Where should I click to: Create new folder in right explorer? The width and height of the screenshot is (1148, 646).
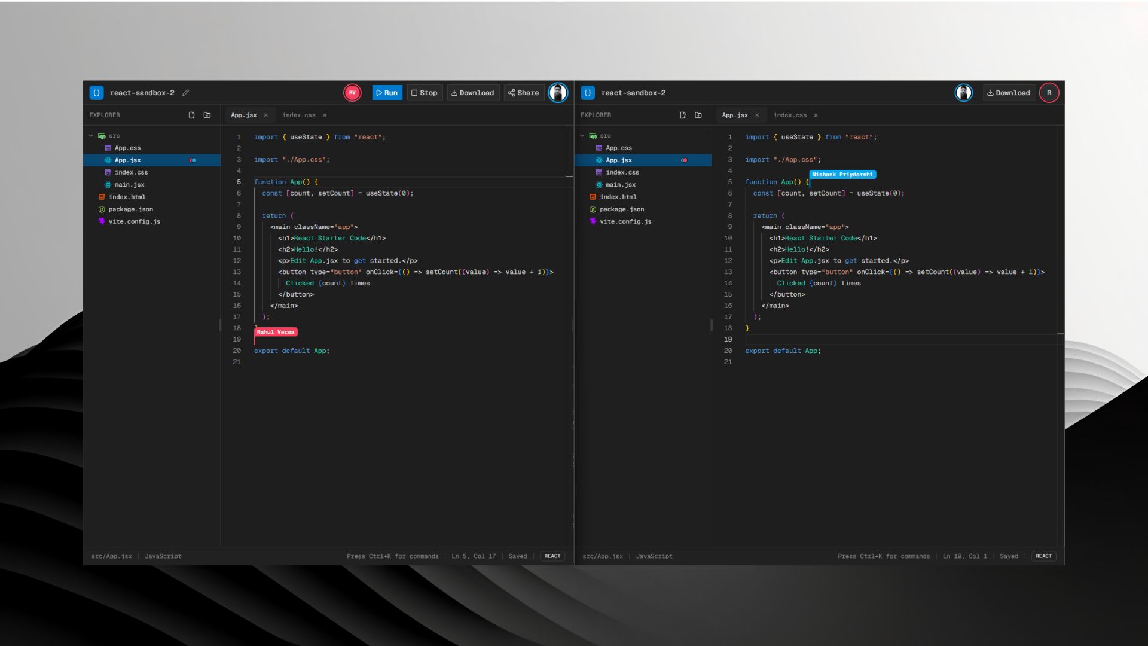point(698,115)
